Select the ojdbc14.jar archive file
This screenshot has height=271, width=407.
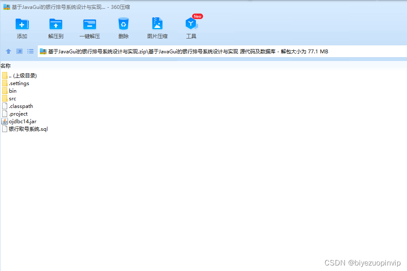click(21, 121)
